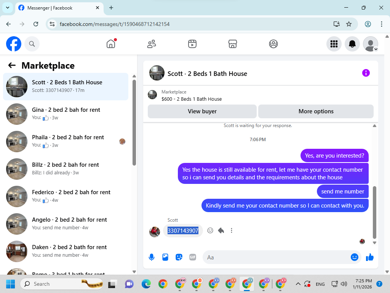This screenshot has width=390, height=293.
Task: Open Microsoft Edge from taskbar
Action: [x=146, y=284]
